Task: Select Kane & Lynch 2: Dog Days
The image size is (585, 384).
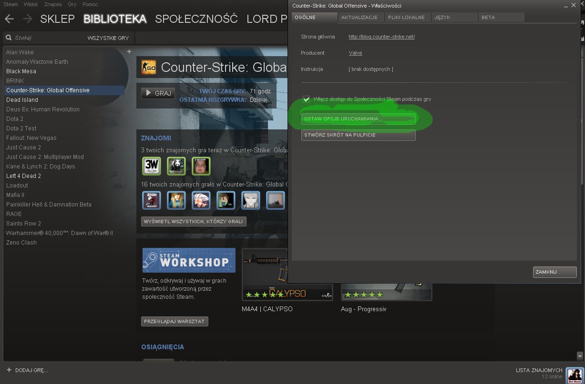Action: (41, 167)
